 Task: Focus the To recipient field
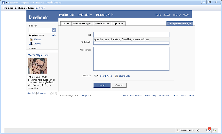[131, 34]
